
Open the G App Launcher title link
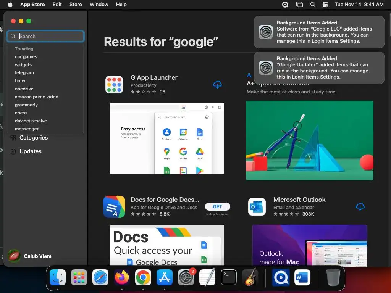tap(154, 77)
